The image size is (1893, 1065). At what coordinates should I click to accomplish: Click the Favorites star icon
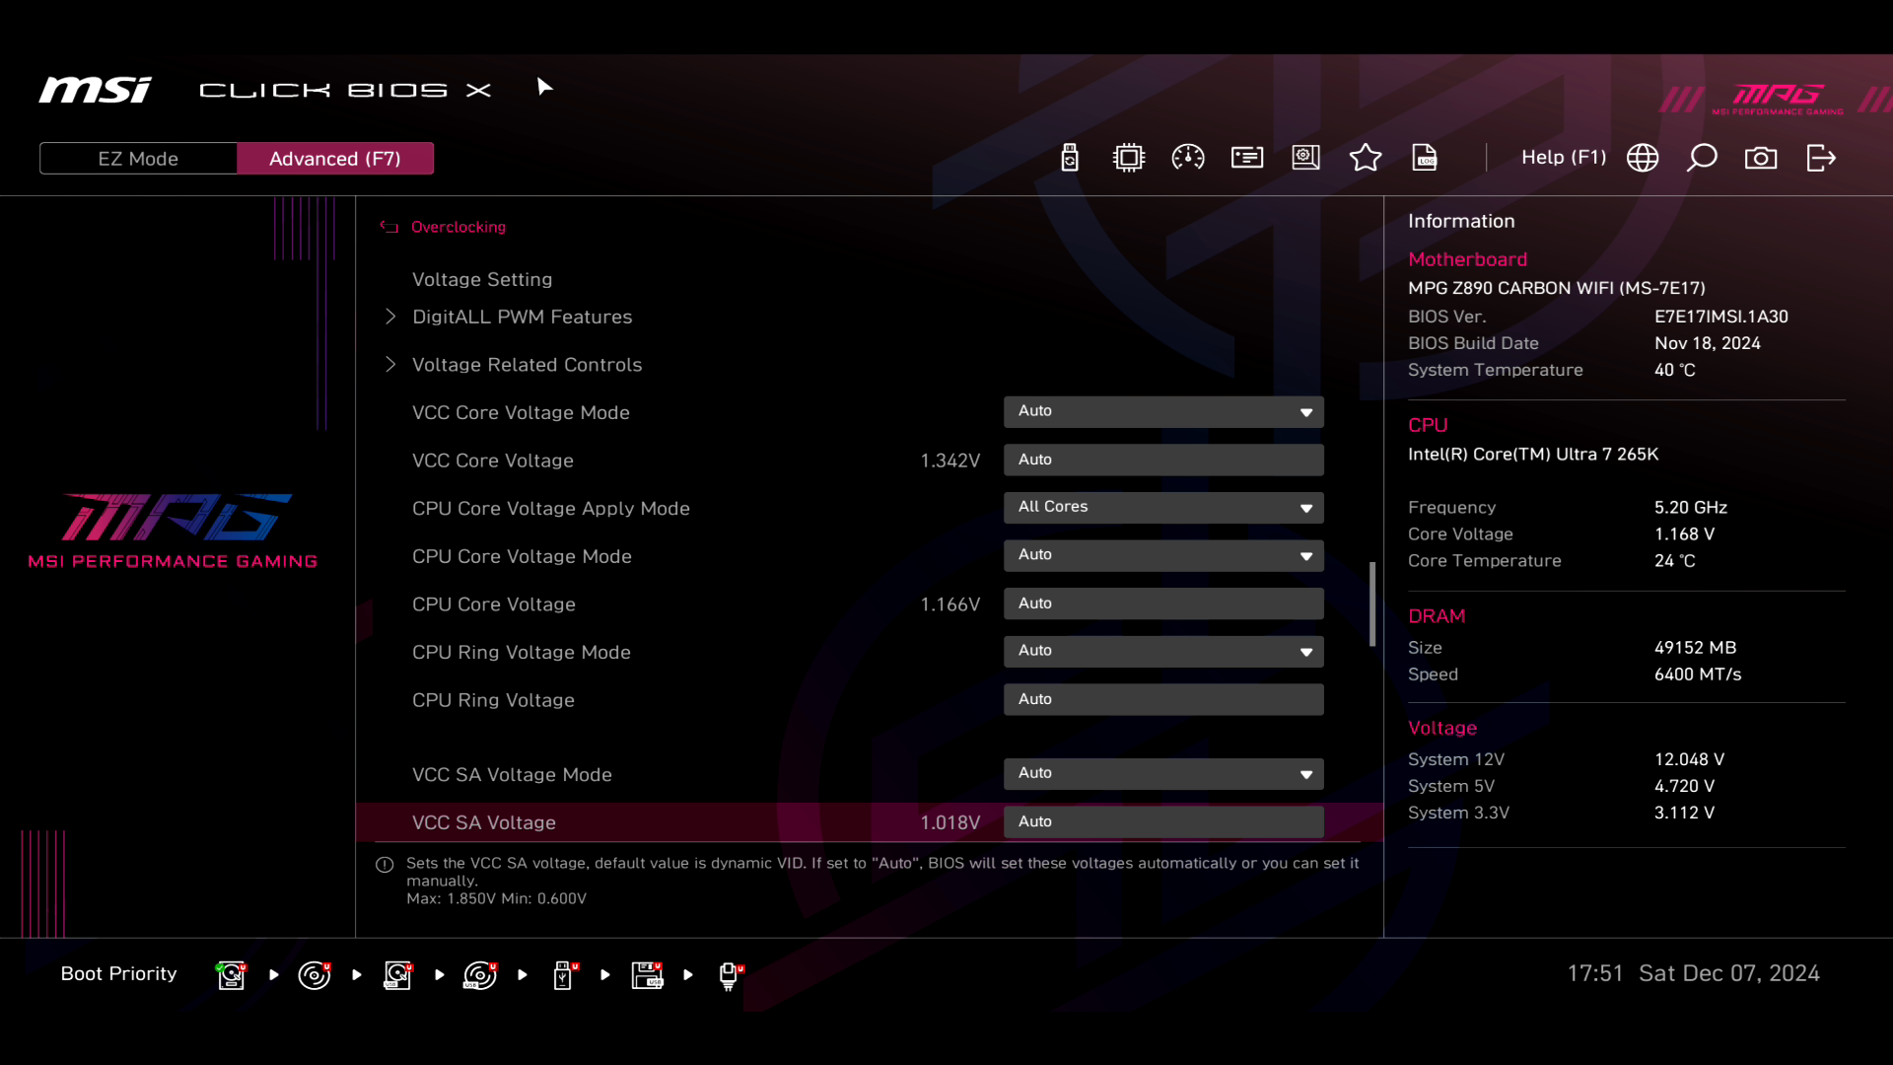pos(1365,158)
